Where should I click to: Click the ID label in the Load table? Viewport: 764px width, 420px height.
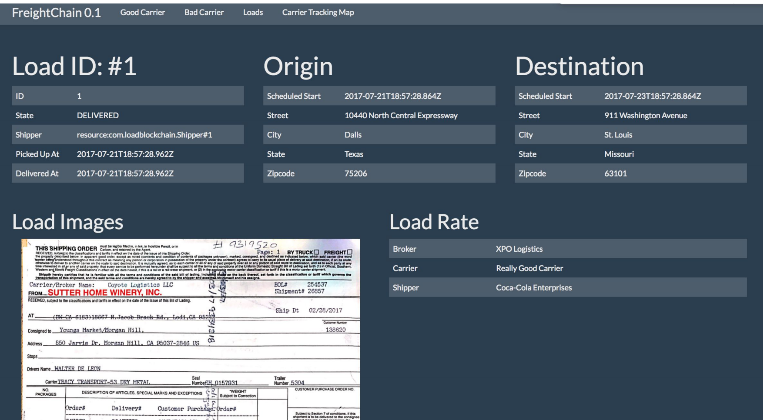[20, 96]
